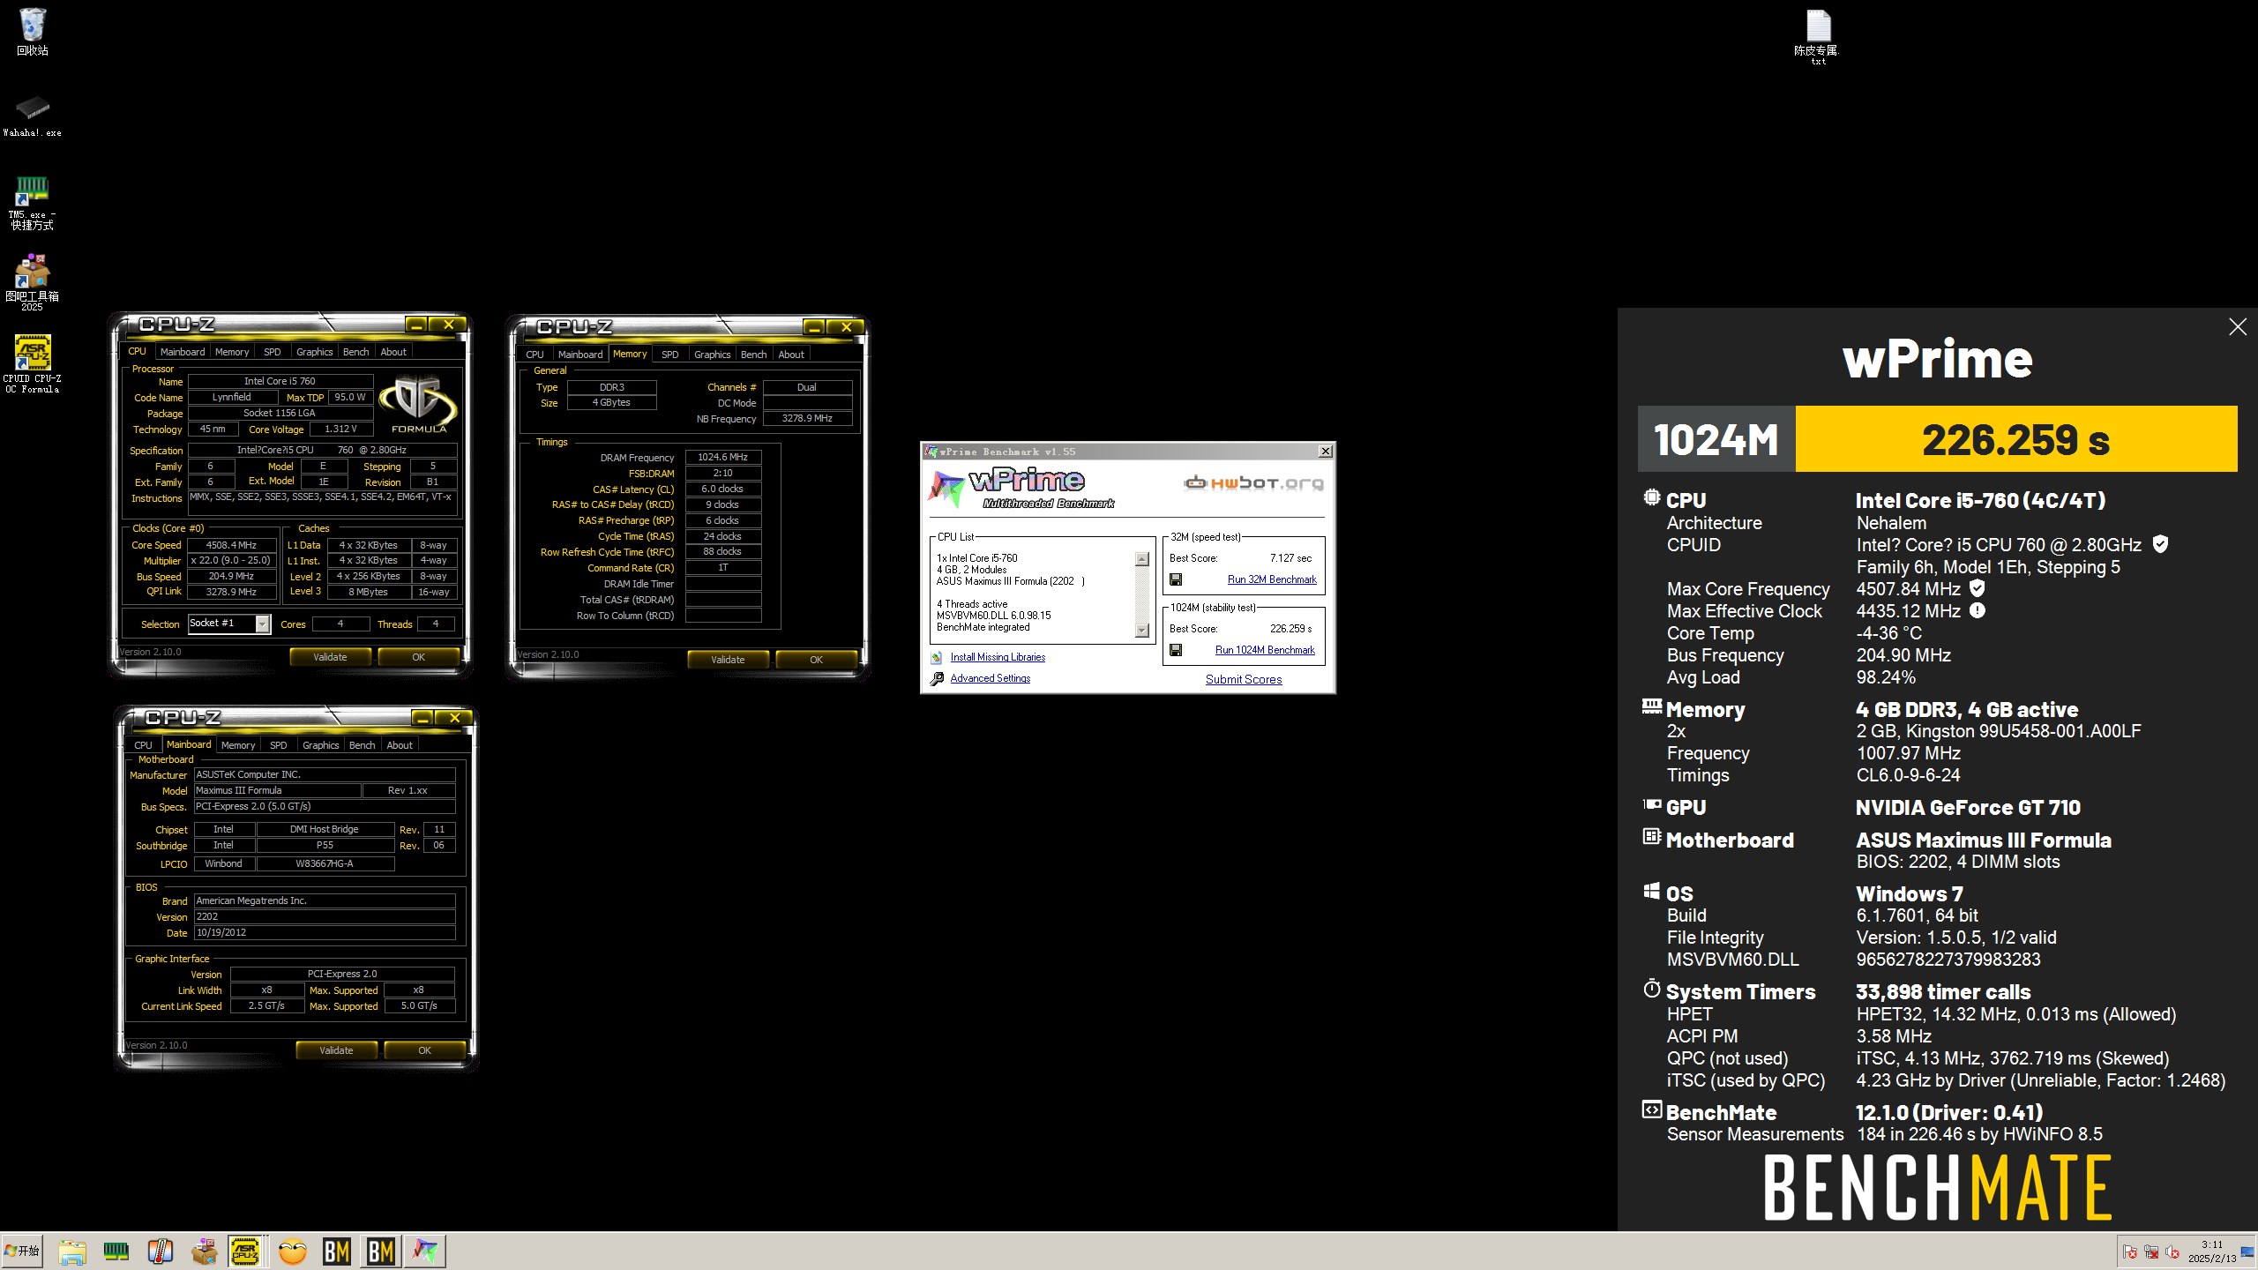Click the BM taskbar button beside wPrime icon
The width and height of the screenshot is (2258, 1270).
tap(381, 1251)
